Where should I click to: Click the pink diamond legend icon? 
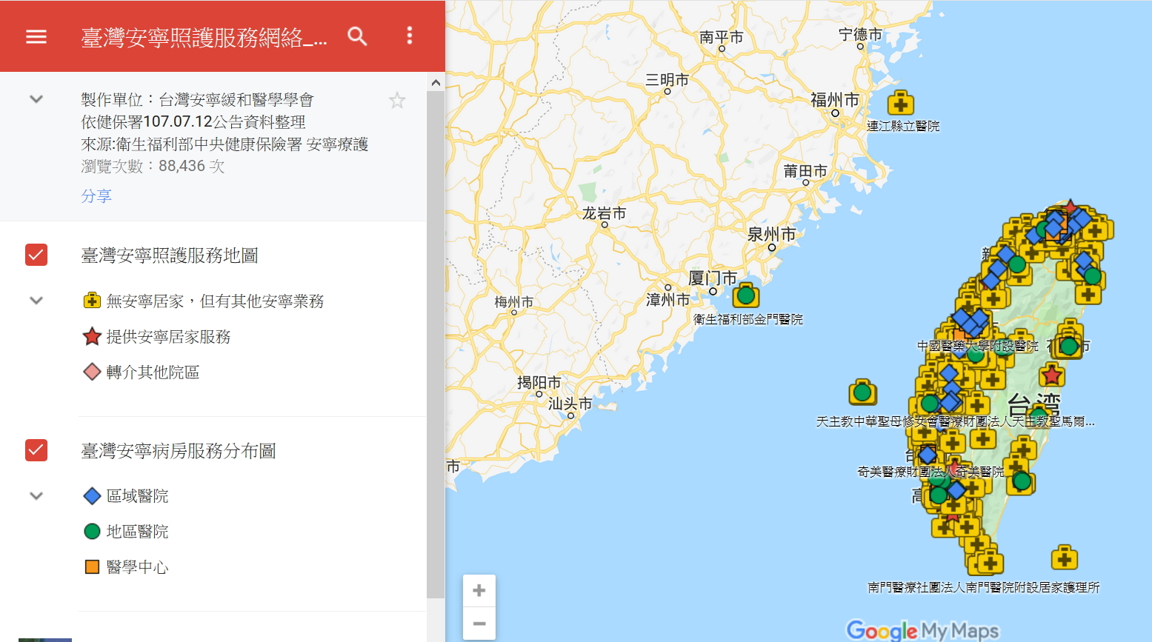tap(92, 372)
